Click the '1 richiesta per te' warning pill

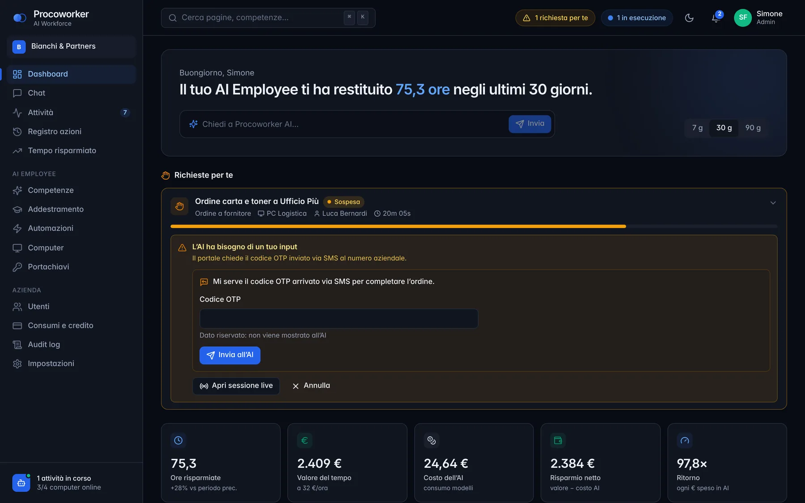pos(555,18)
